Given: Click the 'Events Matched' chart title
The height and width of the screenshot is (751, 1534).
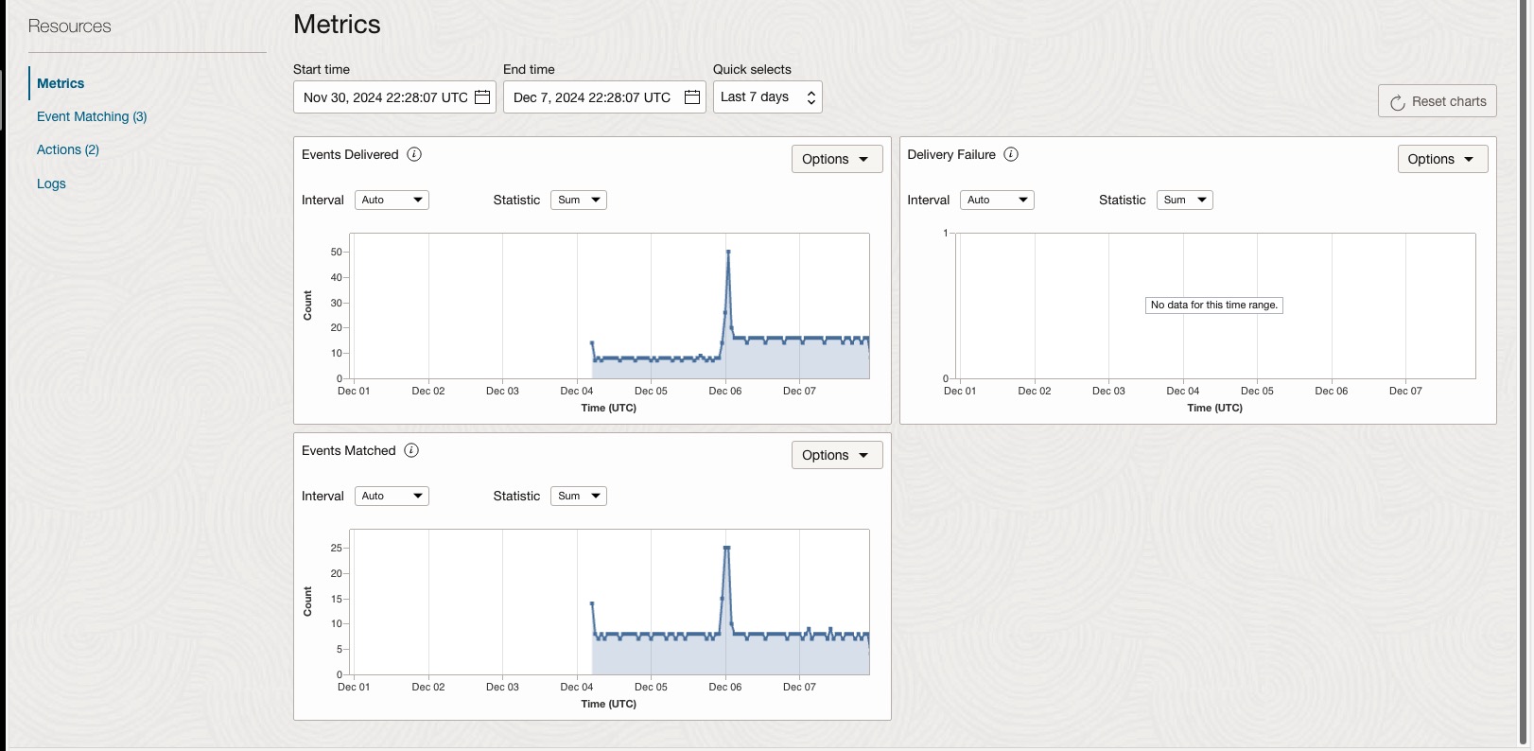Looking at the screenshot, I should point(349,450).
